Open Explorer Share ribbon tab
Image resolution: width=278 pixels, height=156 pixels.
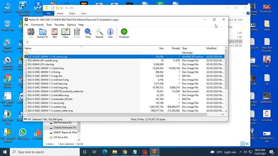pyautogui.click(x=72, y=13)
